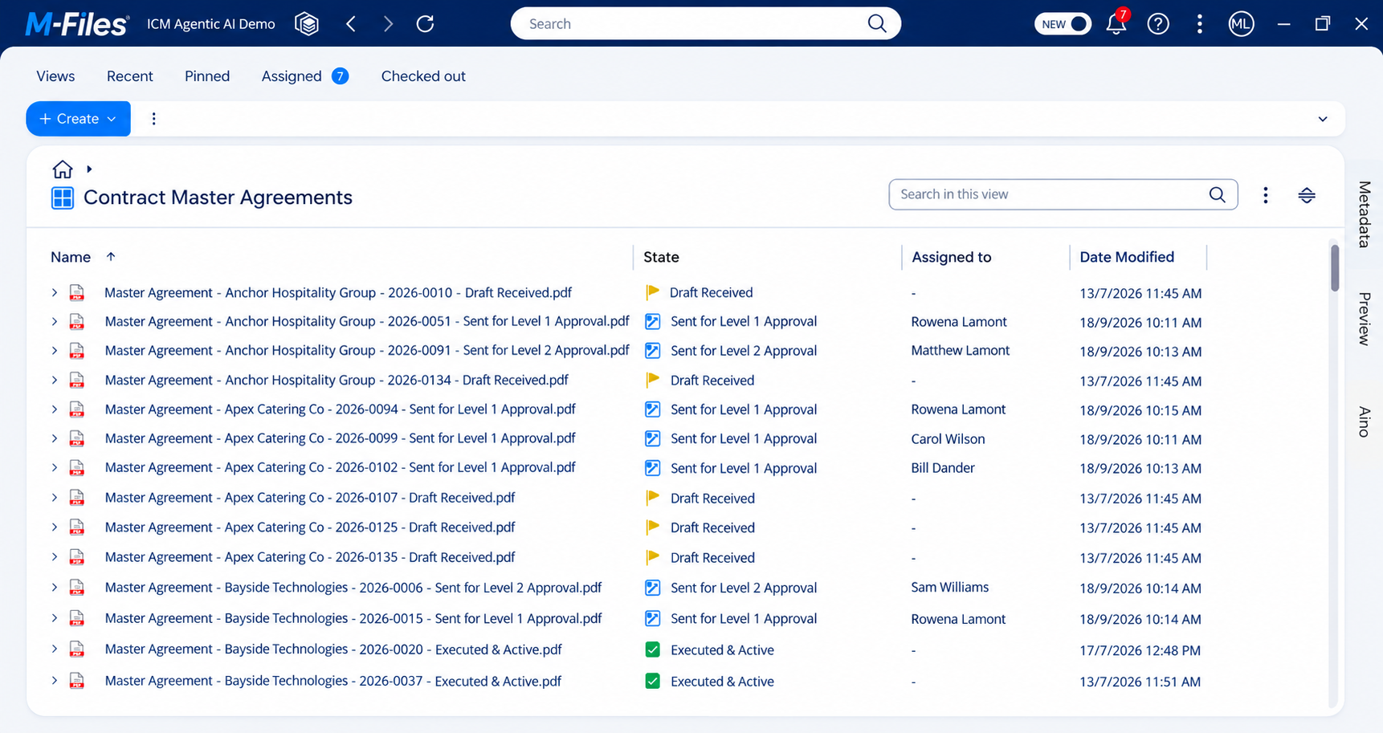Screen dimensions: 1383x733
Task: Expand row Apex Catering Co 2026-0094
Action: (54, 409)
